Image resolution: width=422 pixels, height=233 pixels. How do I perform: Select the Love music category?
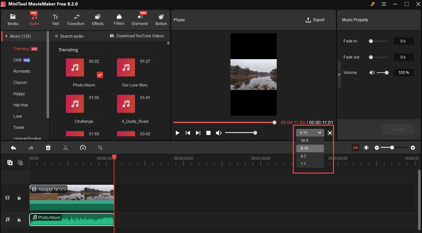18,116
